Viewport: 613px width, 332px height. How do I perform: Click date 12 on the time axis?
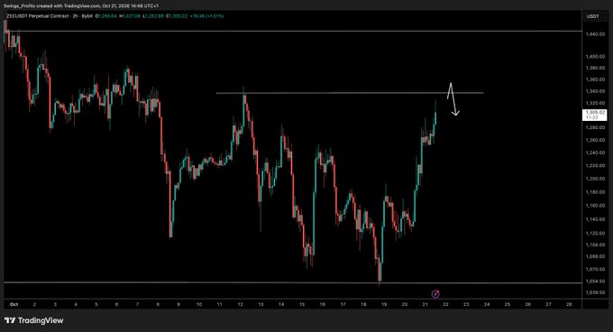(x=240, y=304)
